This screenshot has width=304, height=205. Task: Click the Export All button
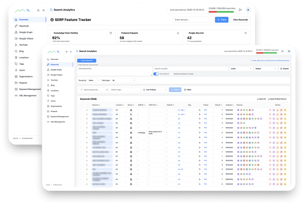261,99
